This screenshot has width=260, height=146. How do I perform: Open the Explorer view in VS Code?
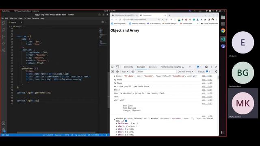click(3, 23)
